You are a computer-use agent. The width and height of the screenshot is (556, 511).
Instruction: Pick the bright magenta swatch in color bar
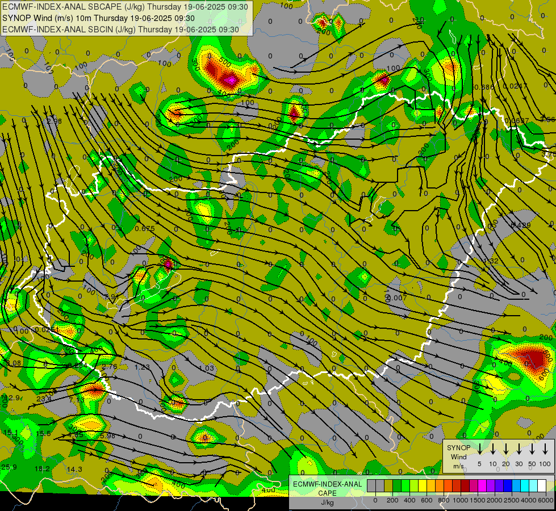[x=482, y=486]
